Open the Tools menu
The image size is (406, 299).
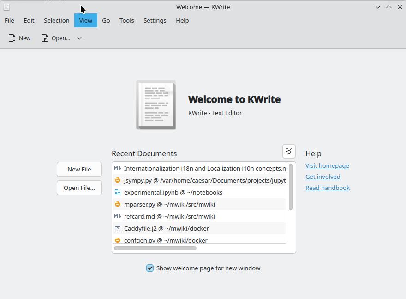126,20
